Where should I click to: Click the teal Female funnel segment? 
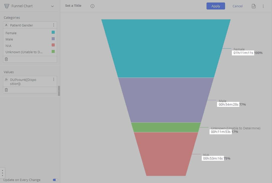166,48
